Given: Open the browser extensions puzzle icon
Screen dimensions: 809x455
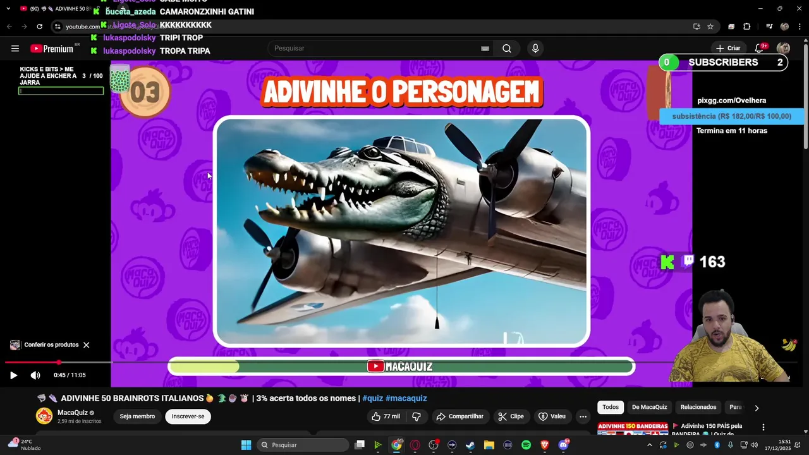Looking at the screenshot, I should coord(746,27).
